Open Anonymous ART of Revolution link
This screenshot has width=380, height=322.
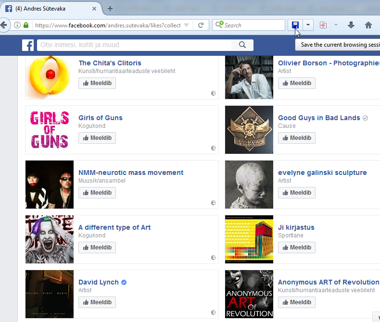pos(329,282)
